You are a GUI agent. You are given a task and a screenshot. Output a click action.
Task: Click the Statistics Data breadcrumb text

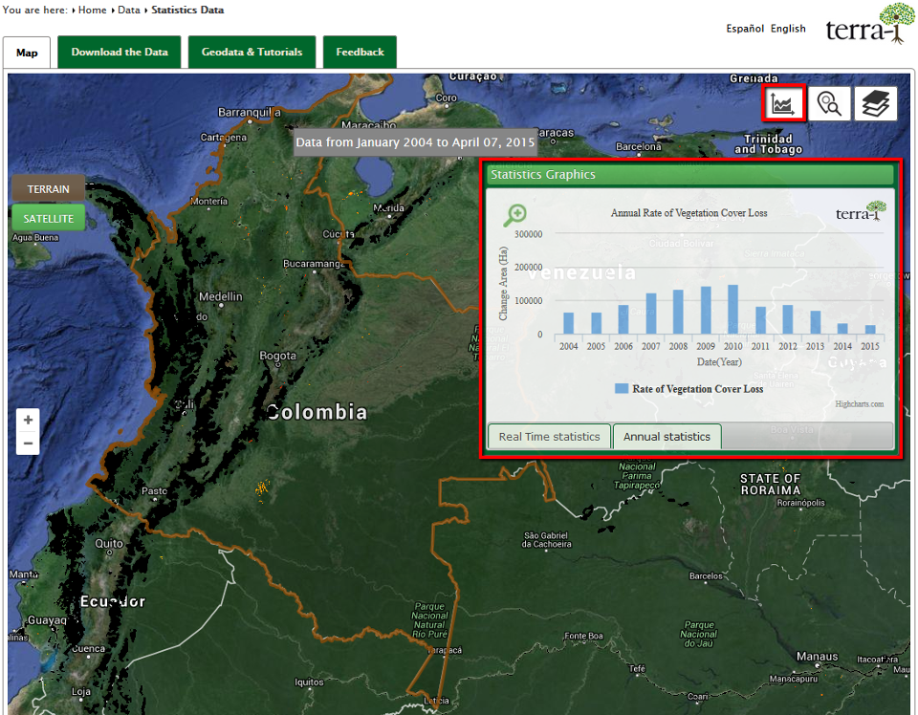click(x=187, y=10)
